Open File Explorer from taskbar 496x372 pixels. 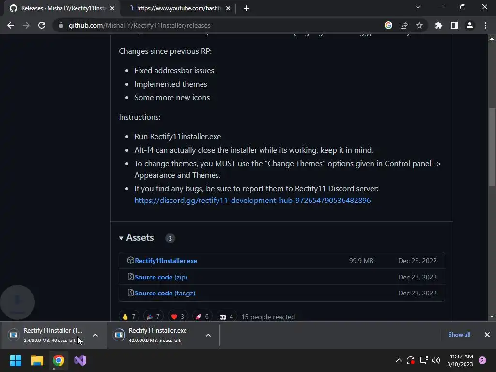click(x=37, y=360)
